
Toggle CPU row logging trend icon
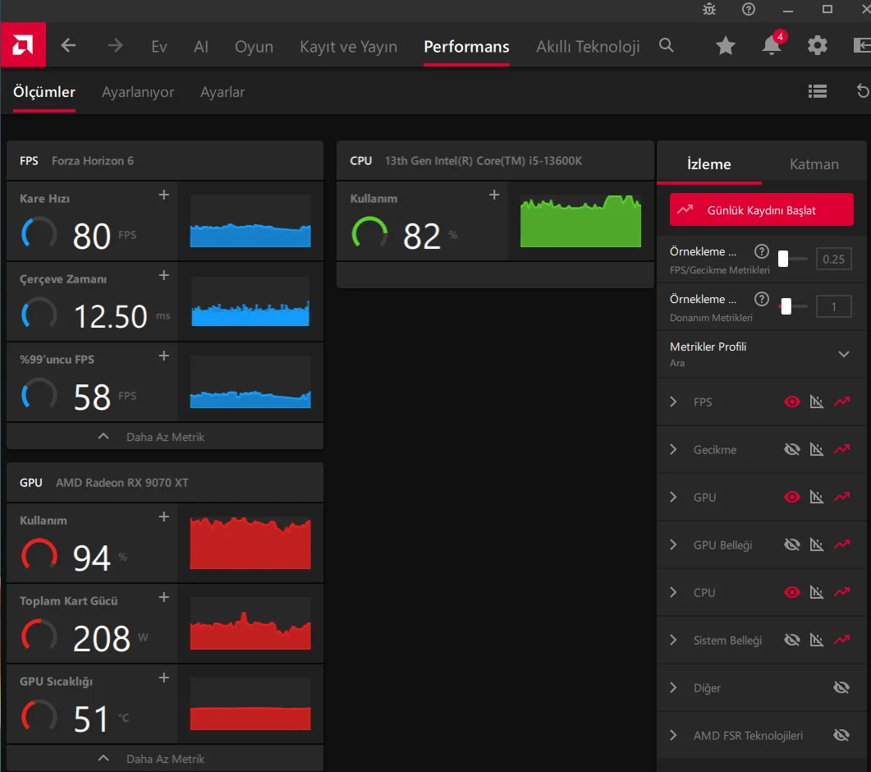(842, 592)
